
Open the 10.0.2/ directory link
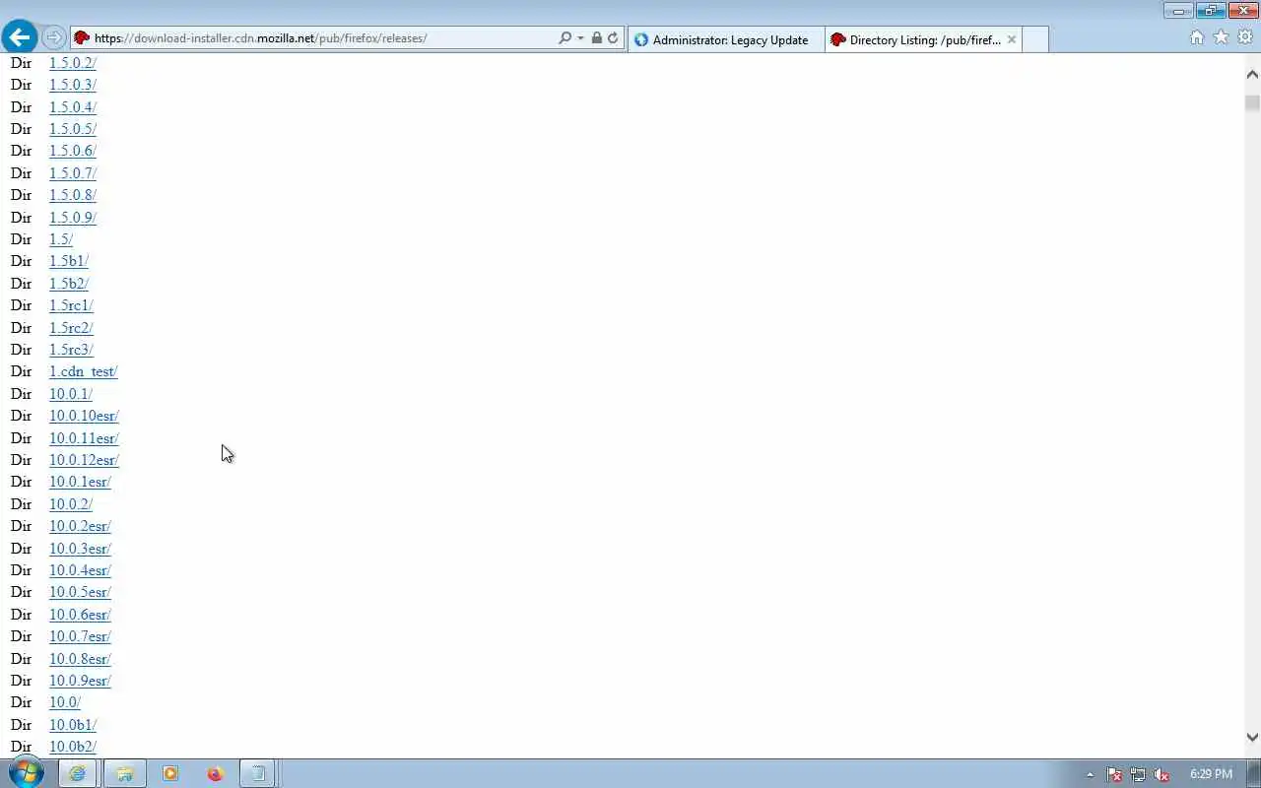71,503
